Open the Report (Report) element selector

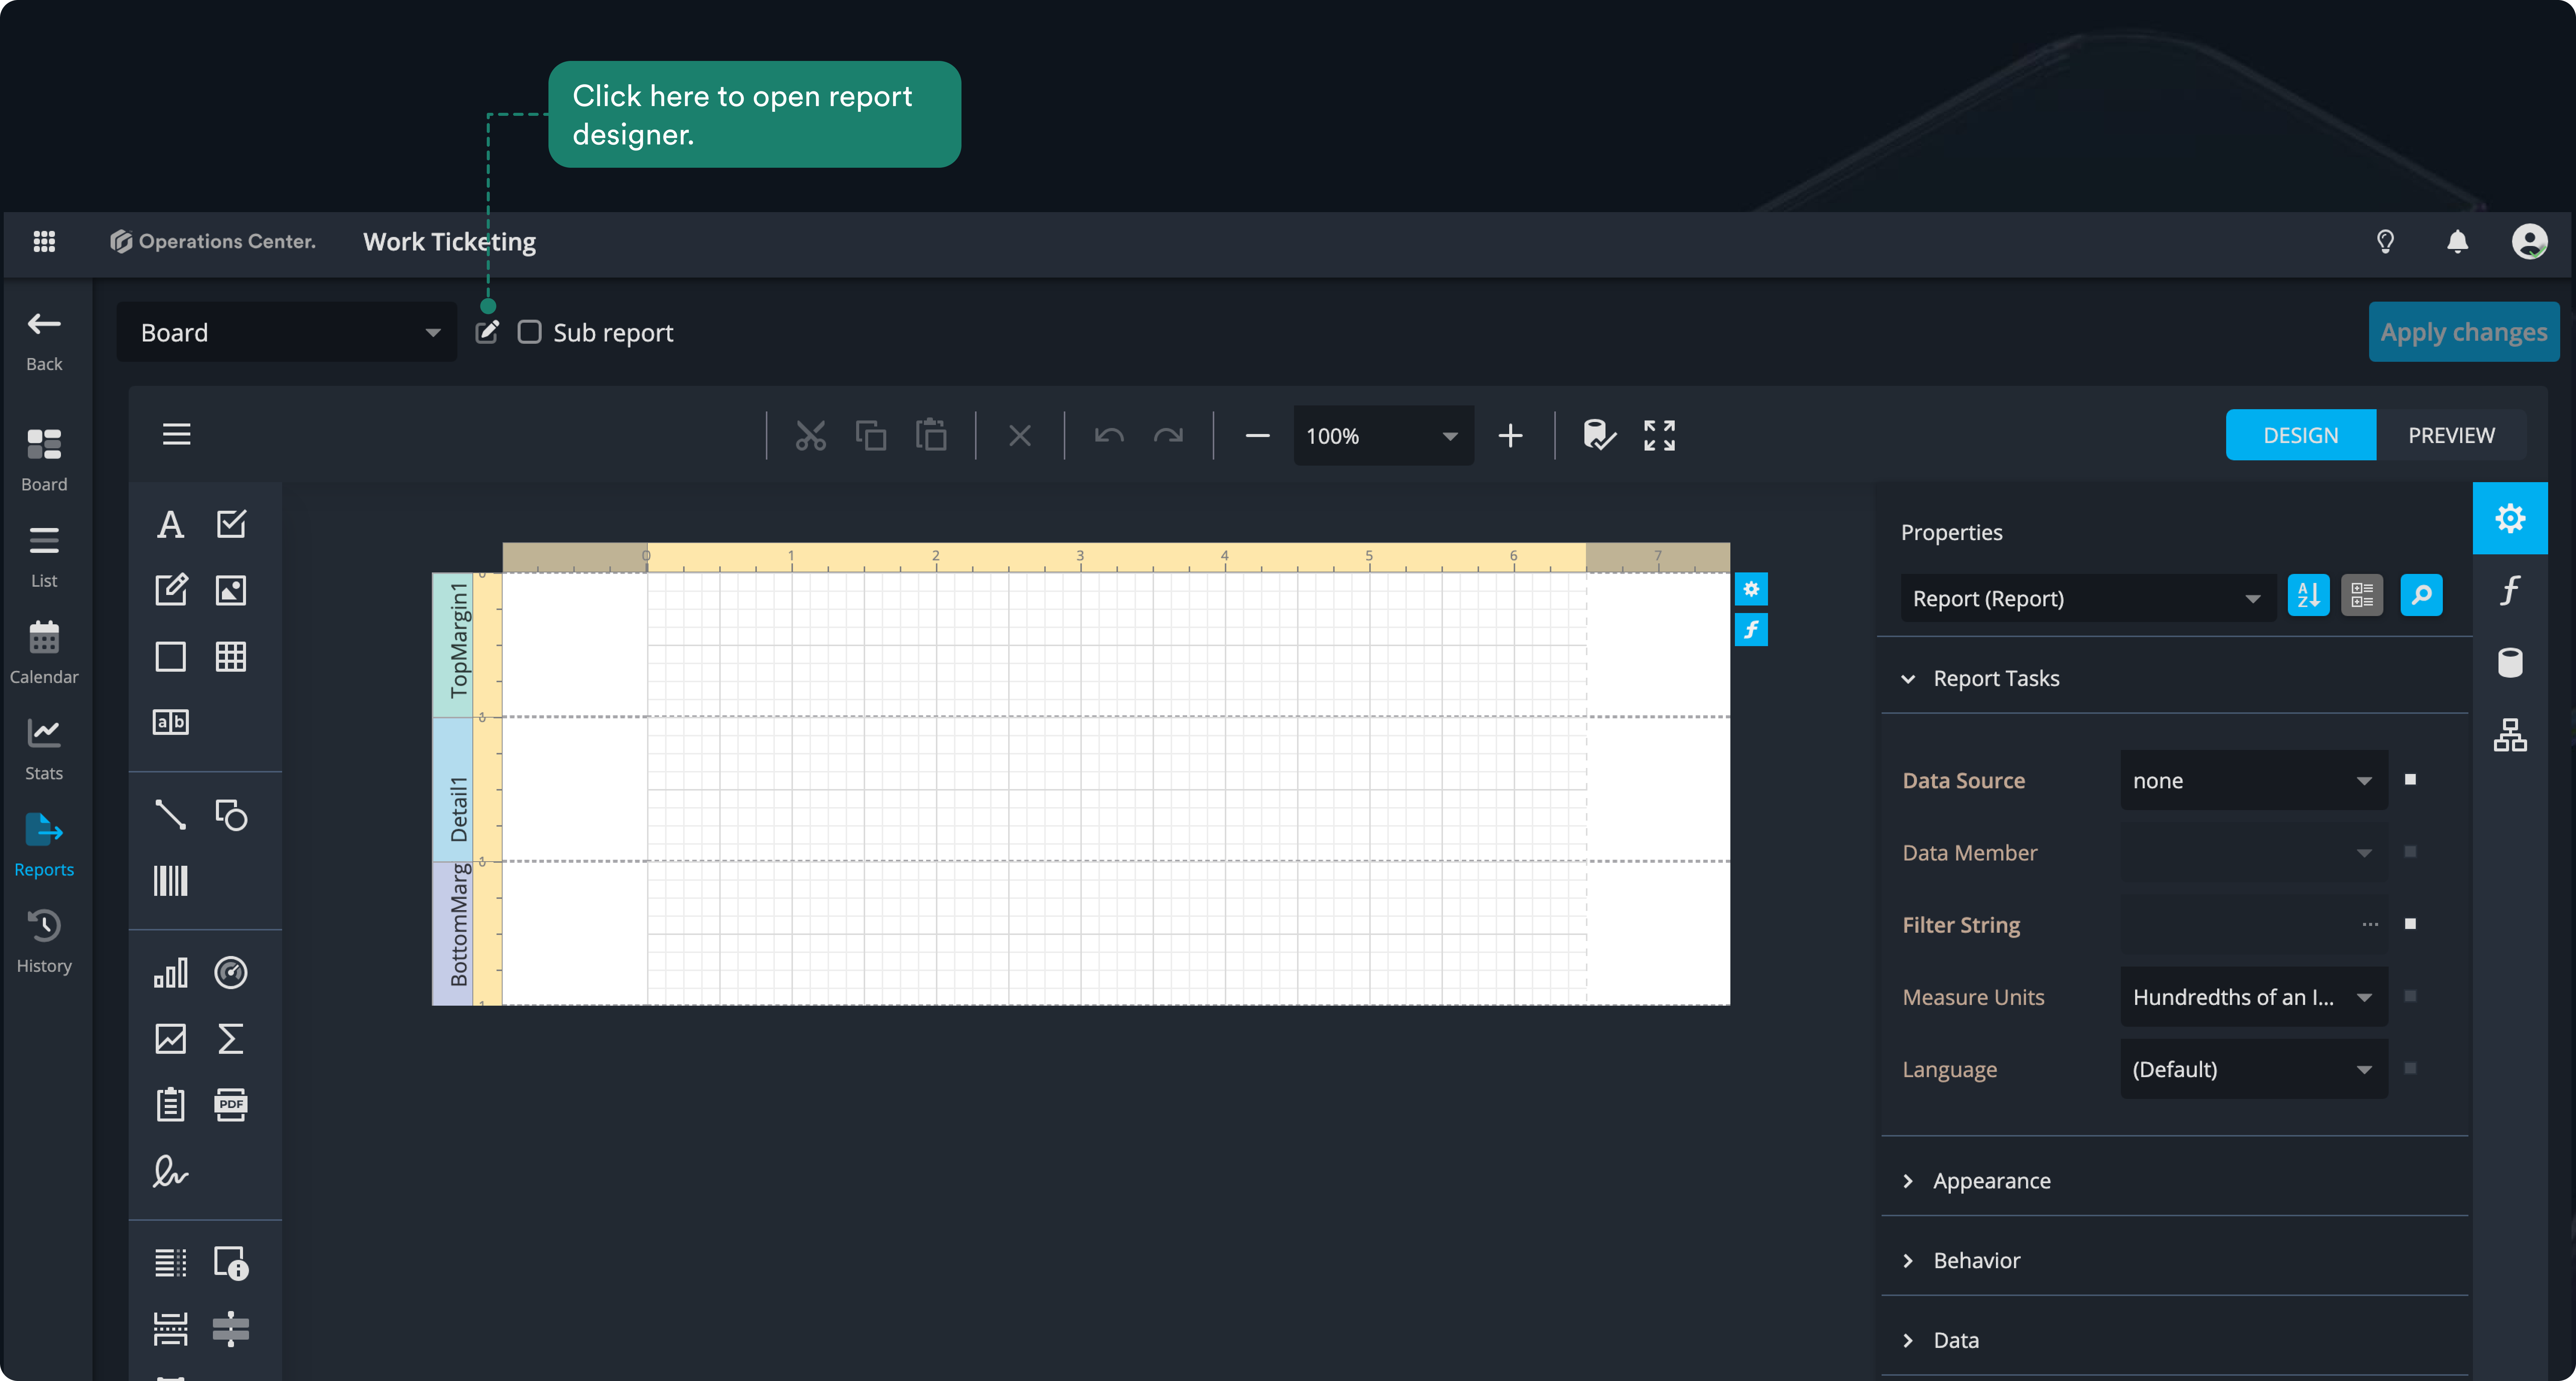pos(2088,598)
